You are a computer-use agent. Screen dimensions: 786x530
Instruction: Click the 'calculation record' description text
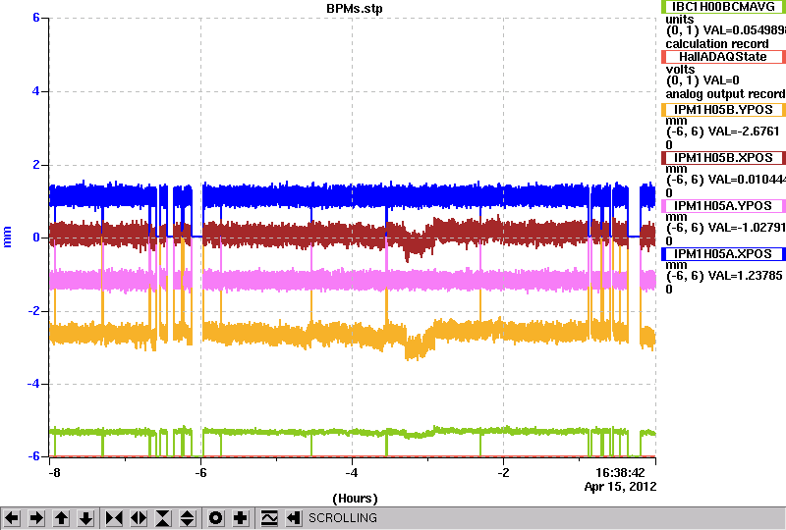coord(717,44)
